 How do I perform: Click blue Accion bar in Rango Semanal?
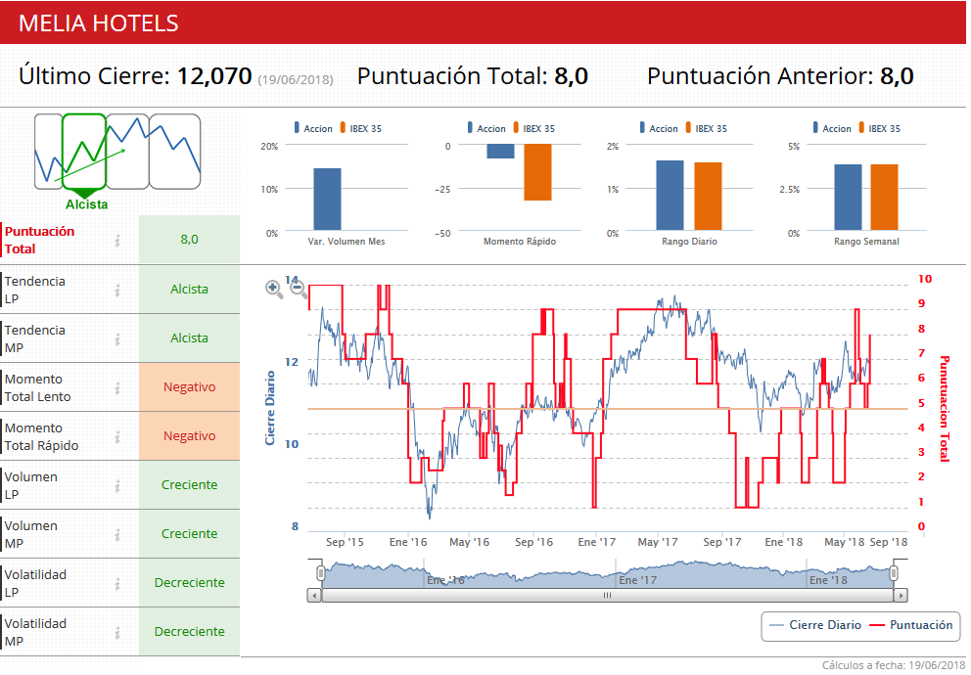(x=848, y=198)
